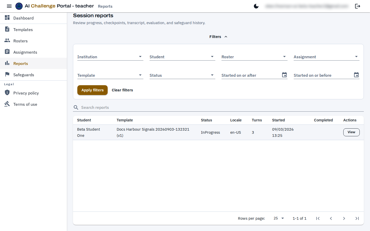Click the AI Challenge Portal - teacher title
The height and width of the screenshot is (231, 370).
pos(59,6)
